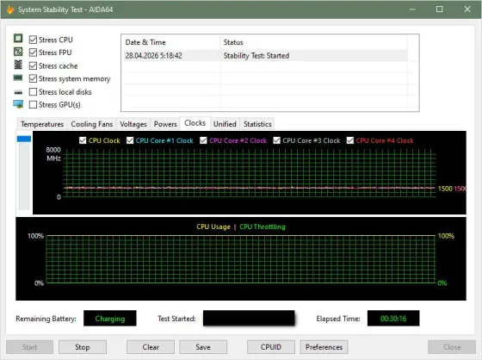Open the Statistics tab
482x360 pixels.
point(257,124)
